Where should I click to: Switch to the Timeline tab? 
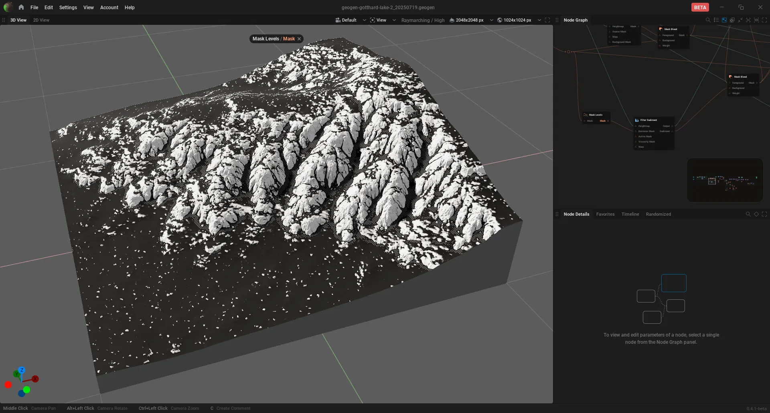(630, 214)
